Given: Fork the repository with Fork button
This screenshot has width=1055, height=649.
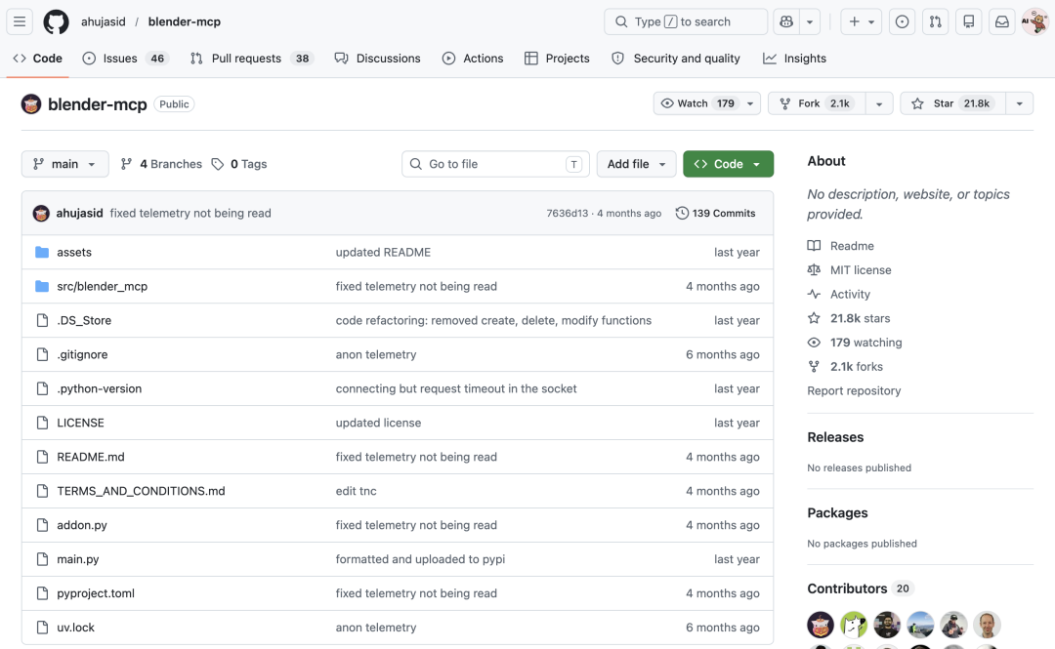Looking at the screenshot, I should [816, 103].
